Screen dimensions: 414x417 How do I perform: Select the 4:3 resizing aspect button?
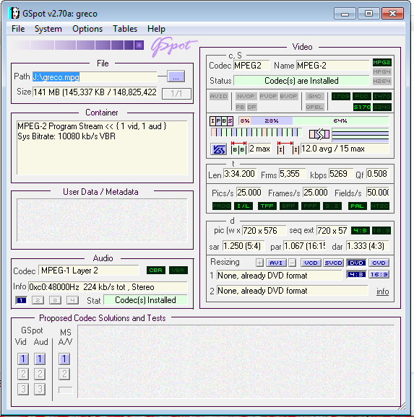tap(356, 274)
